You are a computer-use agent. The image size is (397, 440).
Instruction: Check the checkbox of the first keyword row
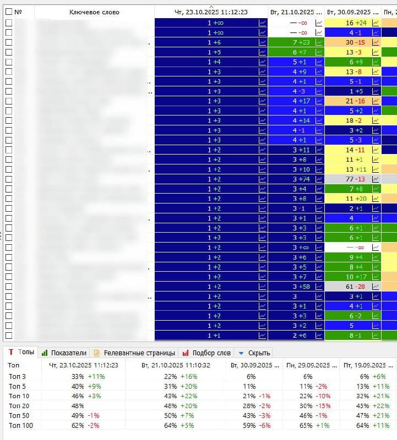(x=8, y=23)
